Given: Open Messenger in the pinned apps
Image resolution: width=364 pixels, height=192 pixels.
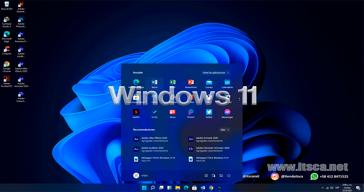Looking at the screenshot, I should point(227,113).
